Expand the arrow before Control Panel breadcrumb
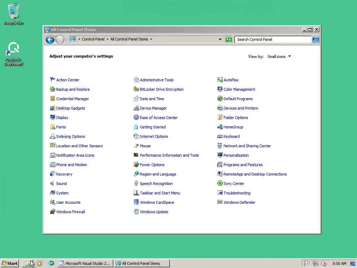357x268 pixels. click(79, 39)
